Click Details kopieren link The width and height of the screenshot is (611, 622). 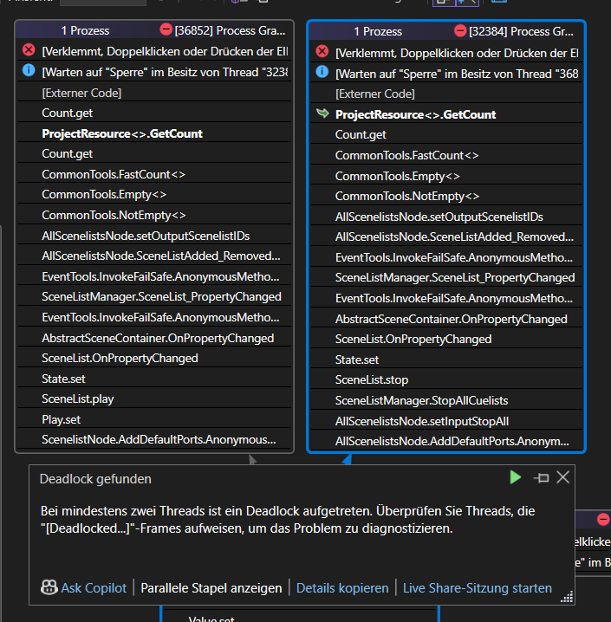click(342, 587)
